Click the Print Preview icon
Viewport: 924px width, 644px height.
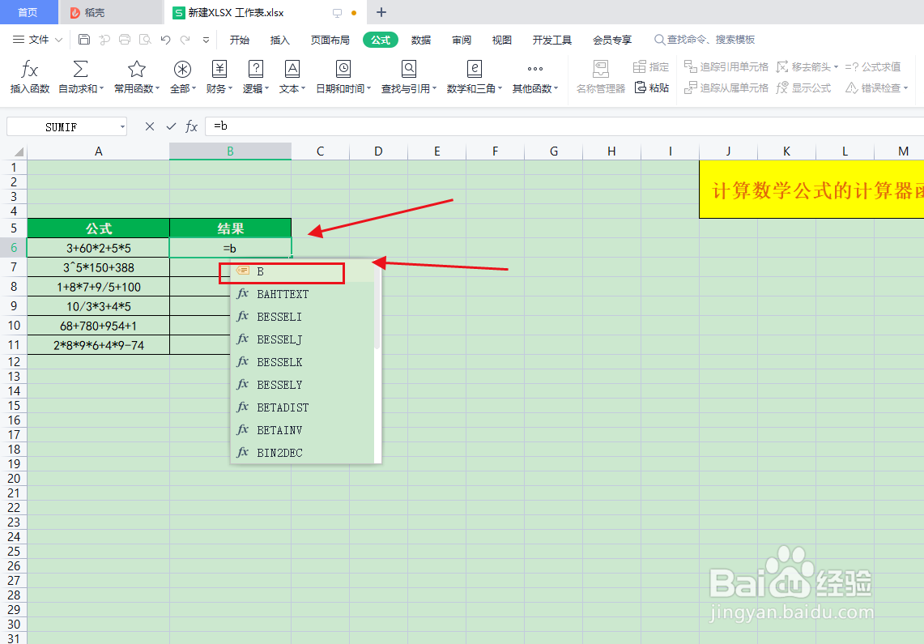pyautogui.click(x=145, y=40)
